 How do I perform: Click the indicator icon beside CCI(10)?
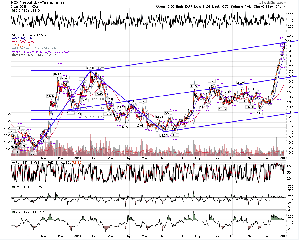(x=13, y=11)
